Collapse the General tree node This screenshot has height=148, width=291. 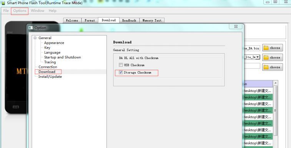[35, 38]
